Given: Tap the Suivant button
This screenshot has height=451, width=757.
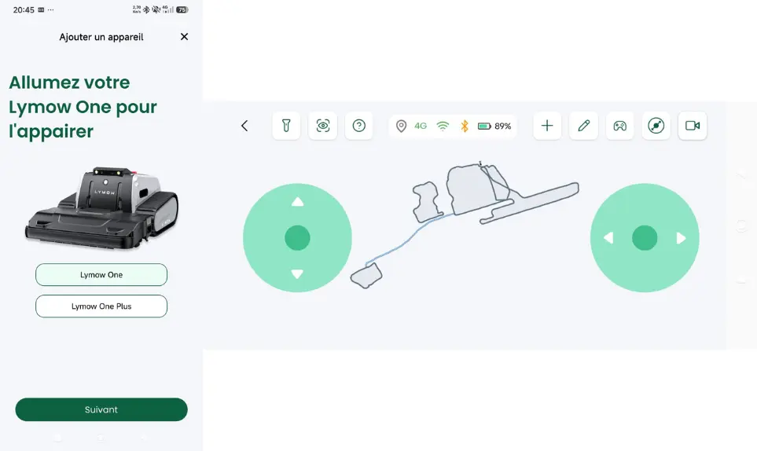Looking at the screenshot, I should [x=101, y=409].
